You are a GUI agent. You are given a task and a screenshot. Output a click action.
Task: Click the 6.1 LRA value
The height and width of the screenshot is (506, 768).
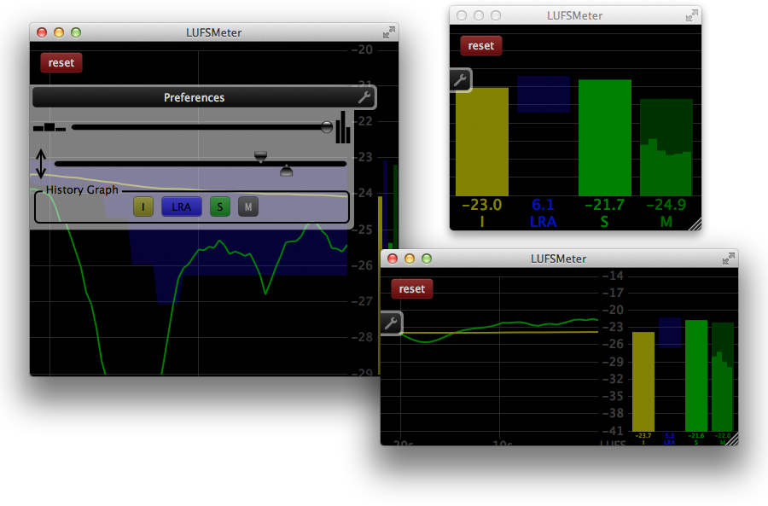coord(543,205)
